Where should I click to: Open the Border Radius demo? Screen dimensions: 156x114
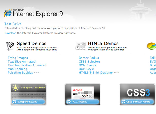coord(89,58)
